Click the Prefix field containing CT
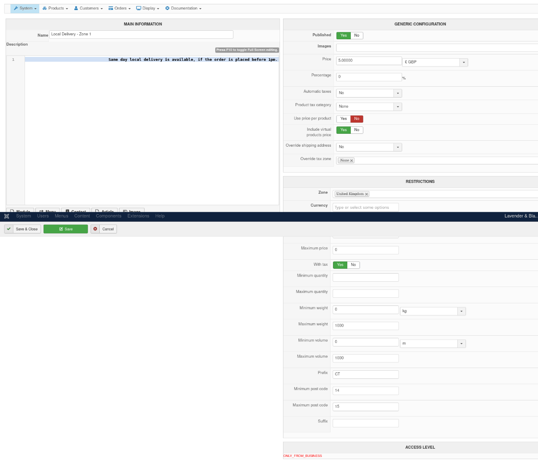 pyautogui.click(x=366, y=374)
